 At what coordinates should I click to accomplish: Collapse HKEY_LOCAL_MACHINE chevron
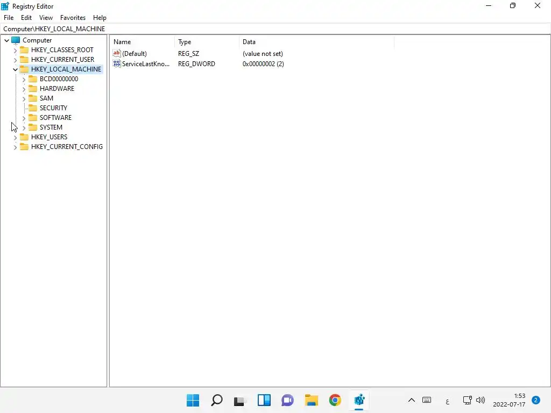click(15, 69)
